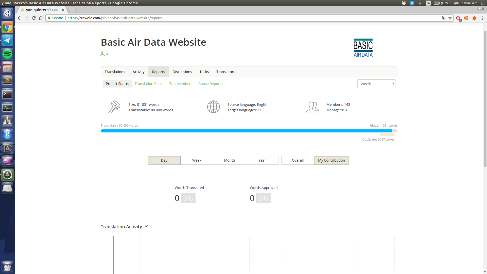Open the Translation Costs report
The image size is (487, 274).
149,84
